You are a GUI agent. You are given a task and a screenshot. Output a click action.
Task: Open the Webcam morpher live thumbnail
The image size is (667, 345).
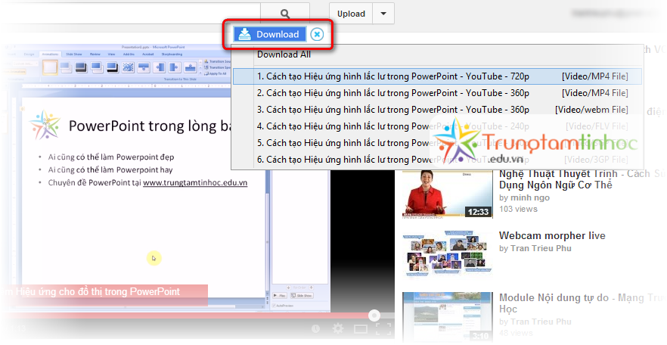pos(448,254)
